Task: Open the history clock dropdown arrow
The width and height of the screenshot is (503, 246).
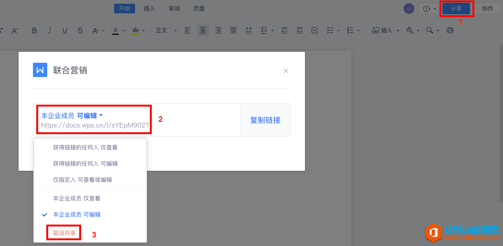Action: click(x=435, y=9)
